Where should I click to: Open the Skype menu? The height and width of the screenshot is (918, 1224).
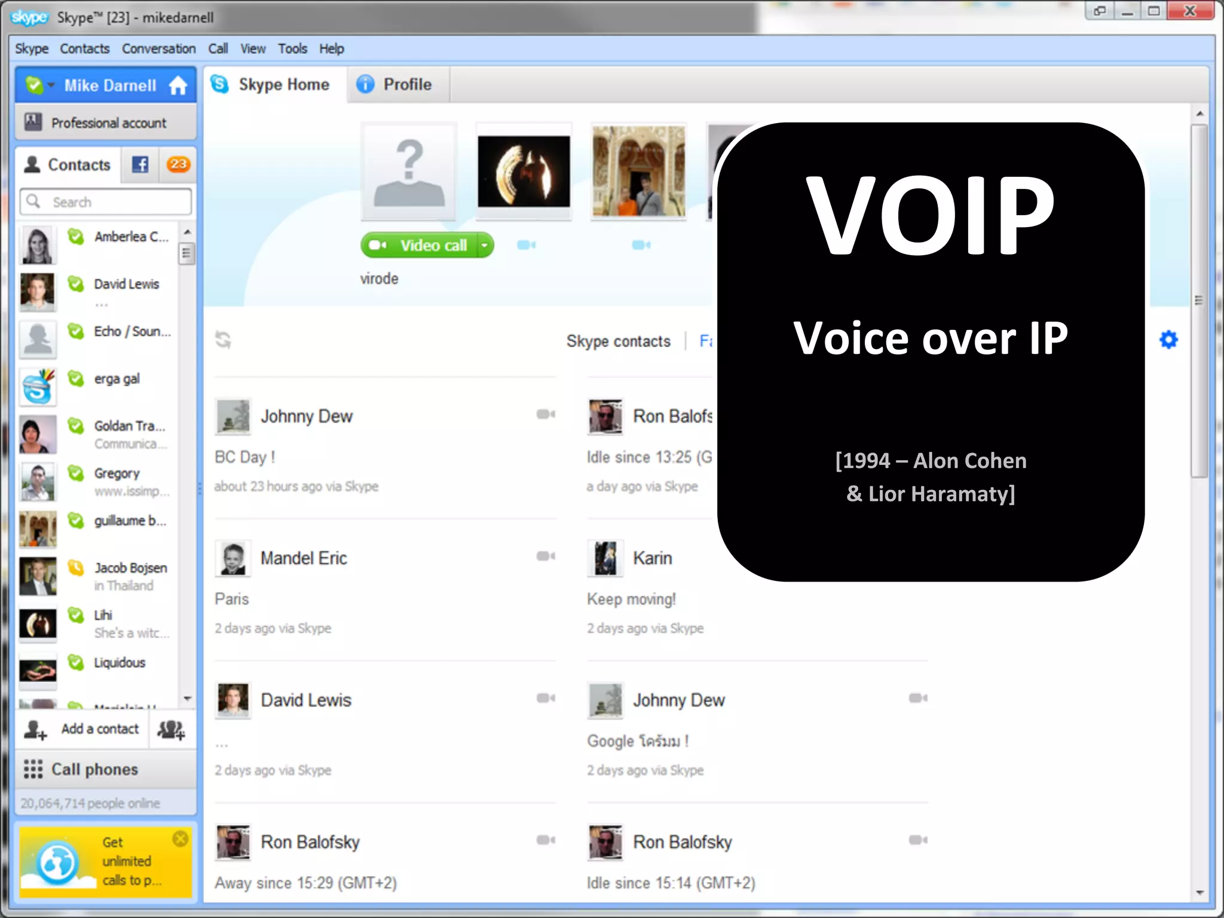[x=32, y=48]
